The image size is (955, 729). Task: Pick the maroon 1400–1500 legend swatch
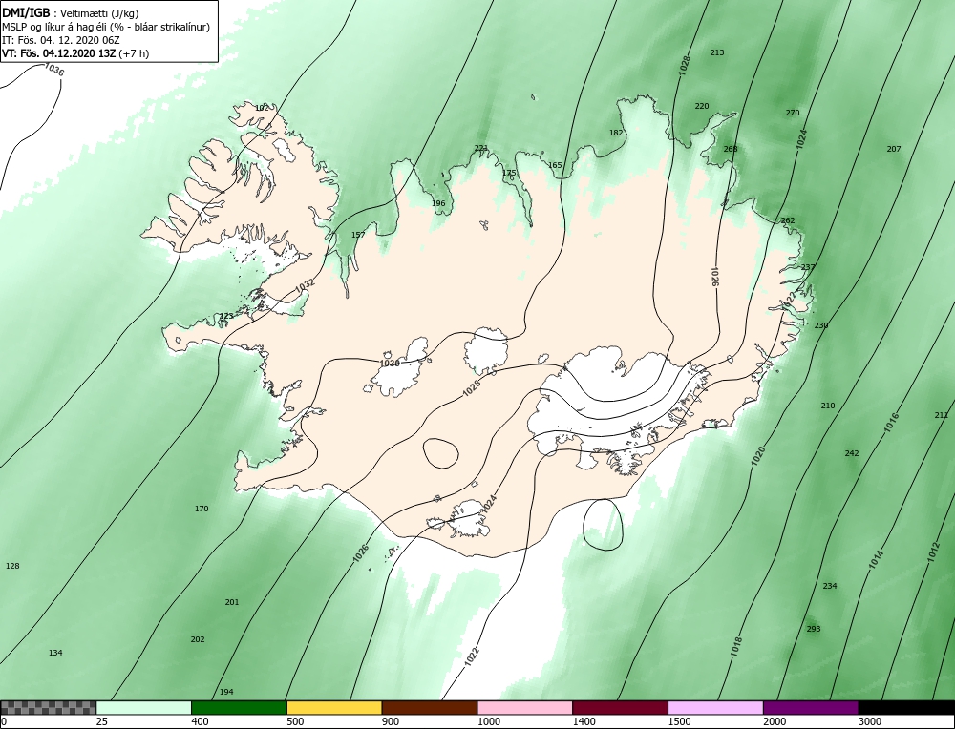[x=620, y=708]
